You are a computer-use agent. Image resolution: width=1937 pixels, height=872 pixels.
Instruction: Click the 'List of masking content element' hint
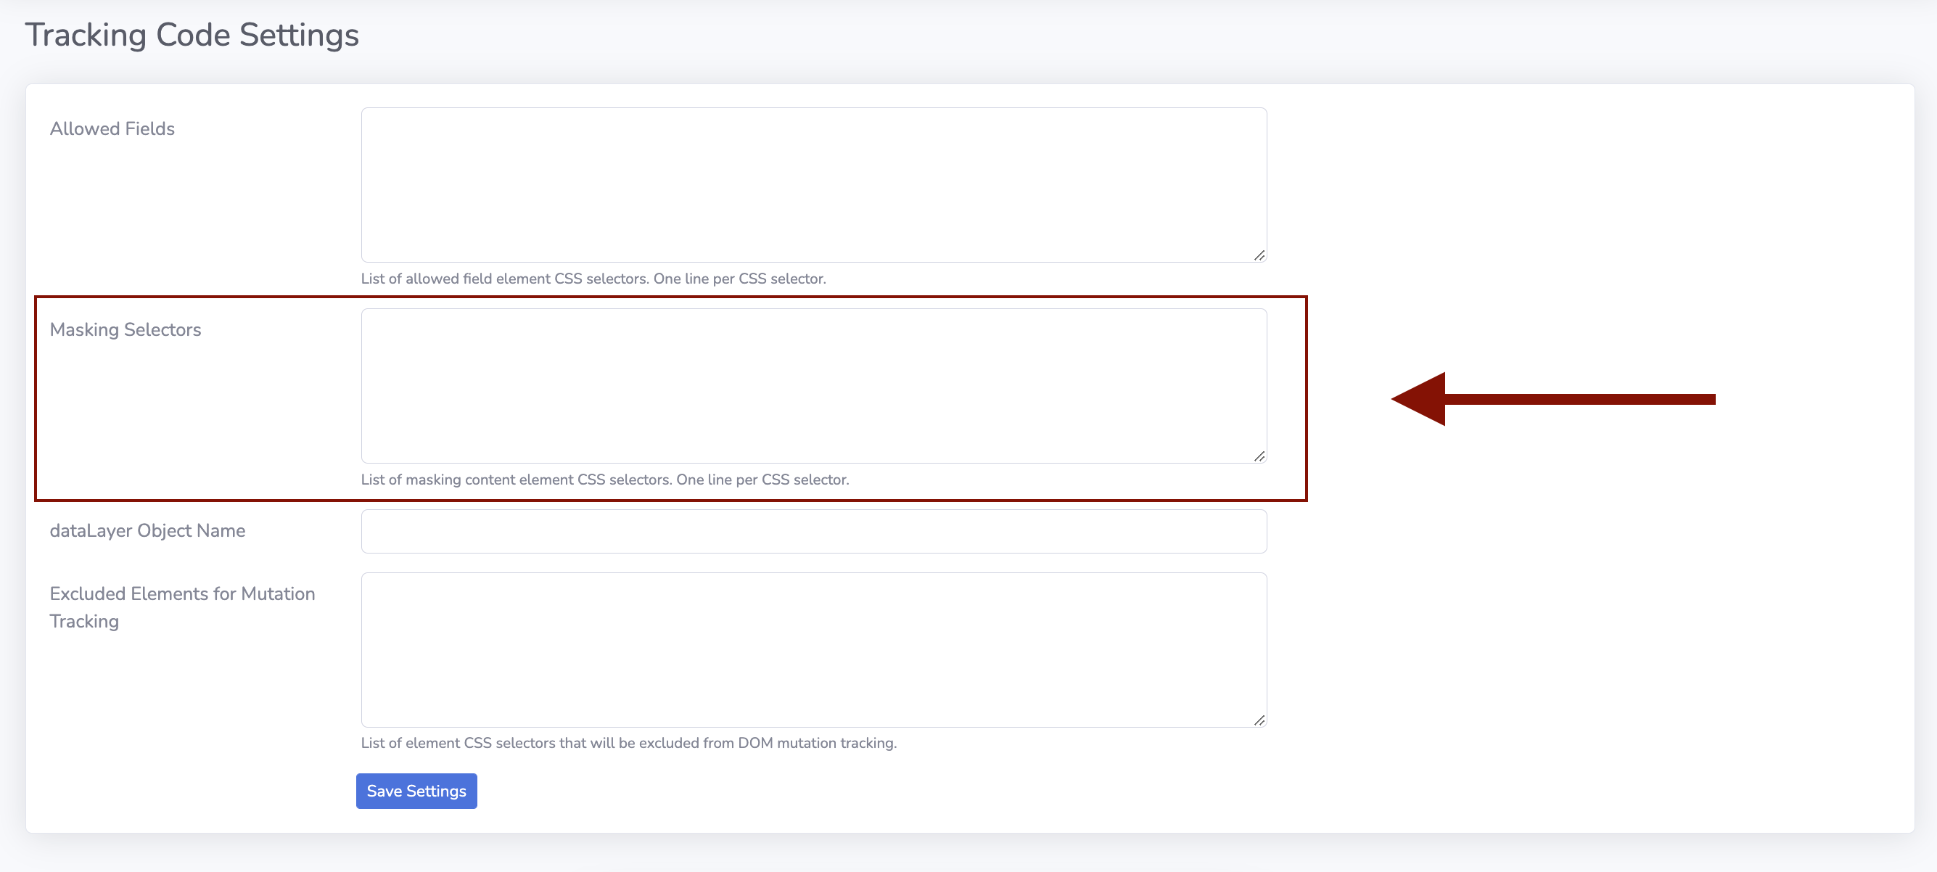pyautogui.click(x=605, y=480)
